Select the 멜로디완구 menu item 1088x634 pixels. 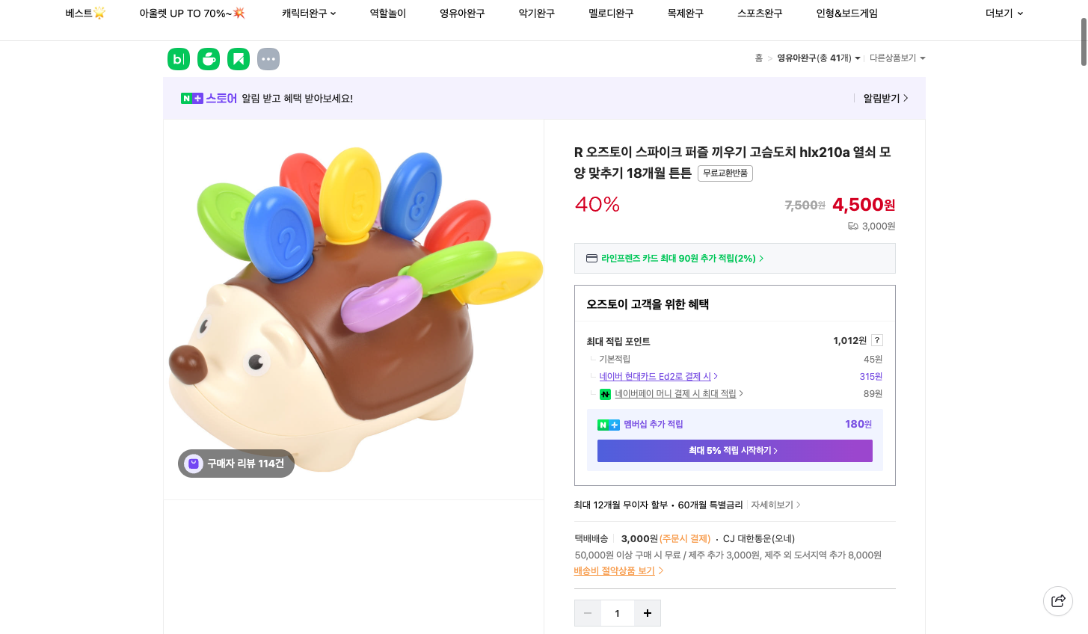(610, 13)
